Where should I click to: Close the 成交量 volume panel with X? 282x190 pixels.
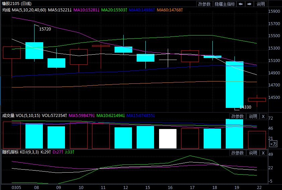[263, 116]
